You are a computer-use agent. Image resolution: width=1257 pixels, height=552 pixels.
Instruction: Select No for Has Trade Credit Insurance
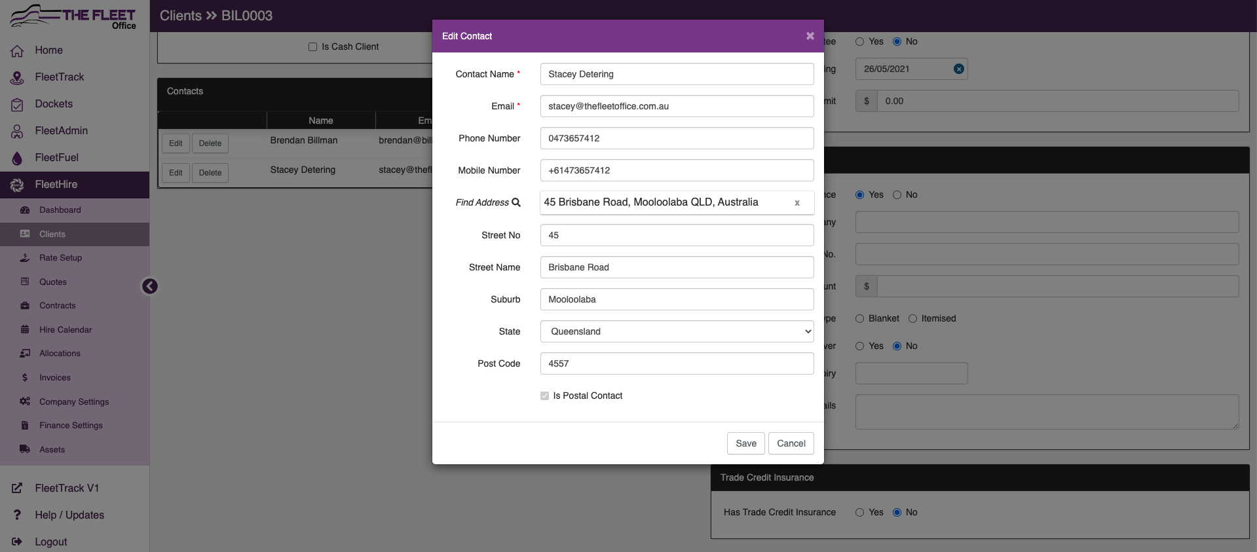[x=897, y=513]
